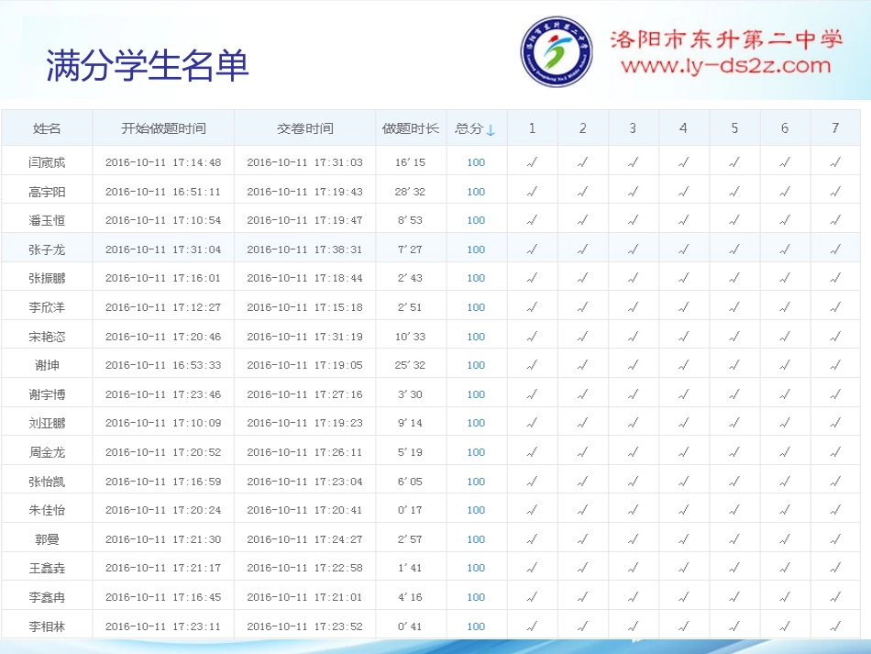Click the 满分学生名单 title

pyautogui.click(x=148, y=65)
